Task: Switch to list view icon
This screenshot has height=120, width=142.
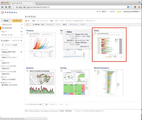Action: click(29, 21)
